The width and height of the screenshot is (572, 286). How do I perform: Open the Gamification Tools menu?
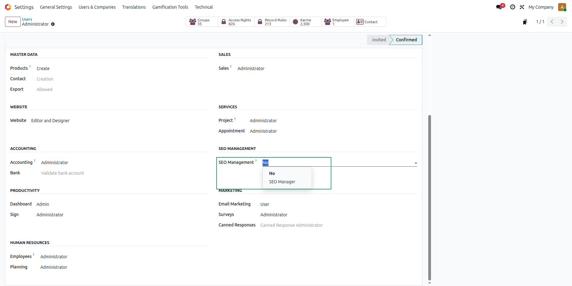[170, 7]
